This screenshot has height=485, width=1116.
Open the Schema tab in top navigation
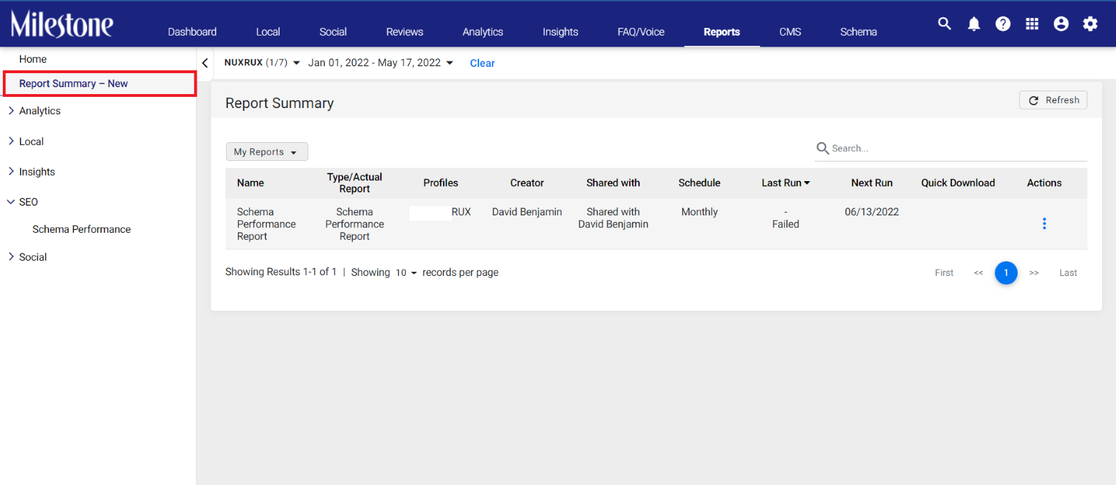(859, 32)
